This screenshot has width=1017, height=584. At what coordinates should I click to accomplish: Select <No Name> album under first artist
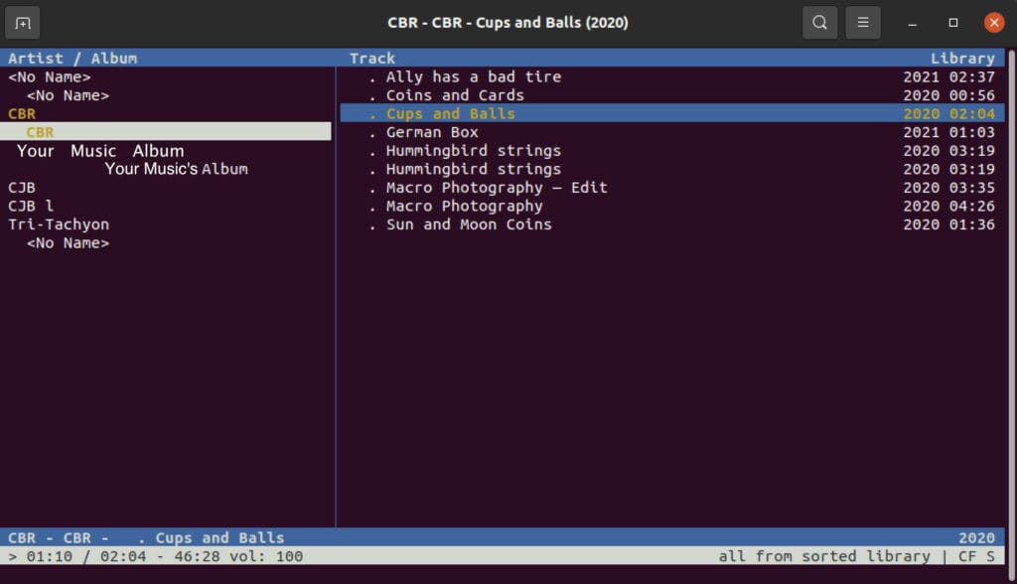click(68, 95)
